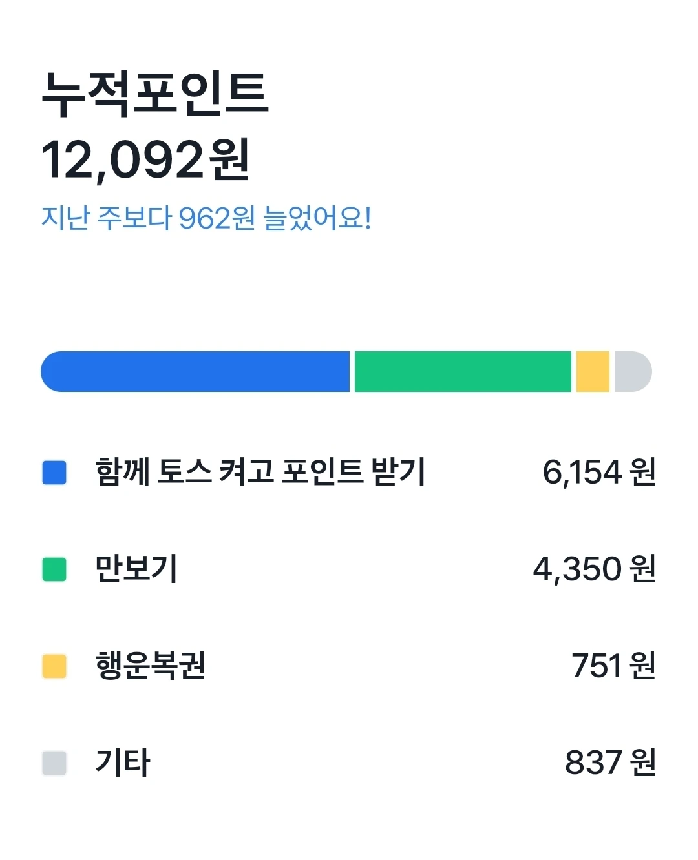Select the yellow segment of the points bar
Image resolution: width=698 pixels, height=860 pixels.
click(593, 372)
